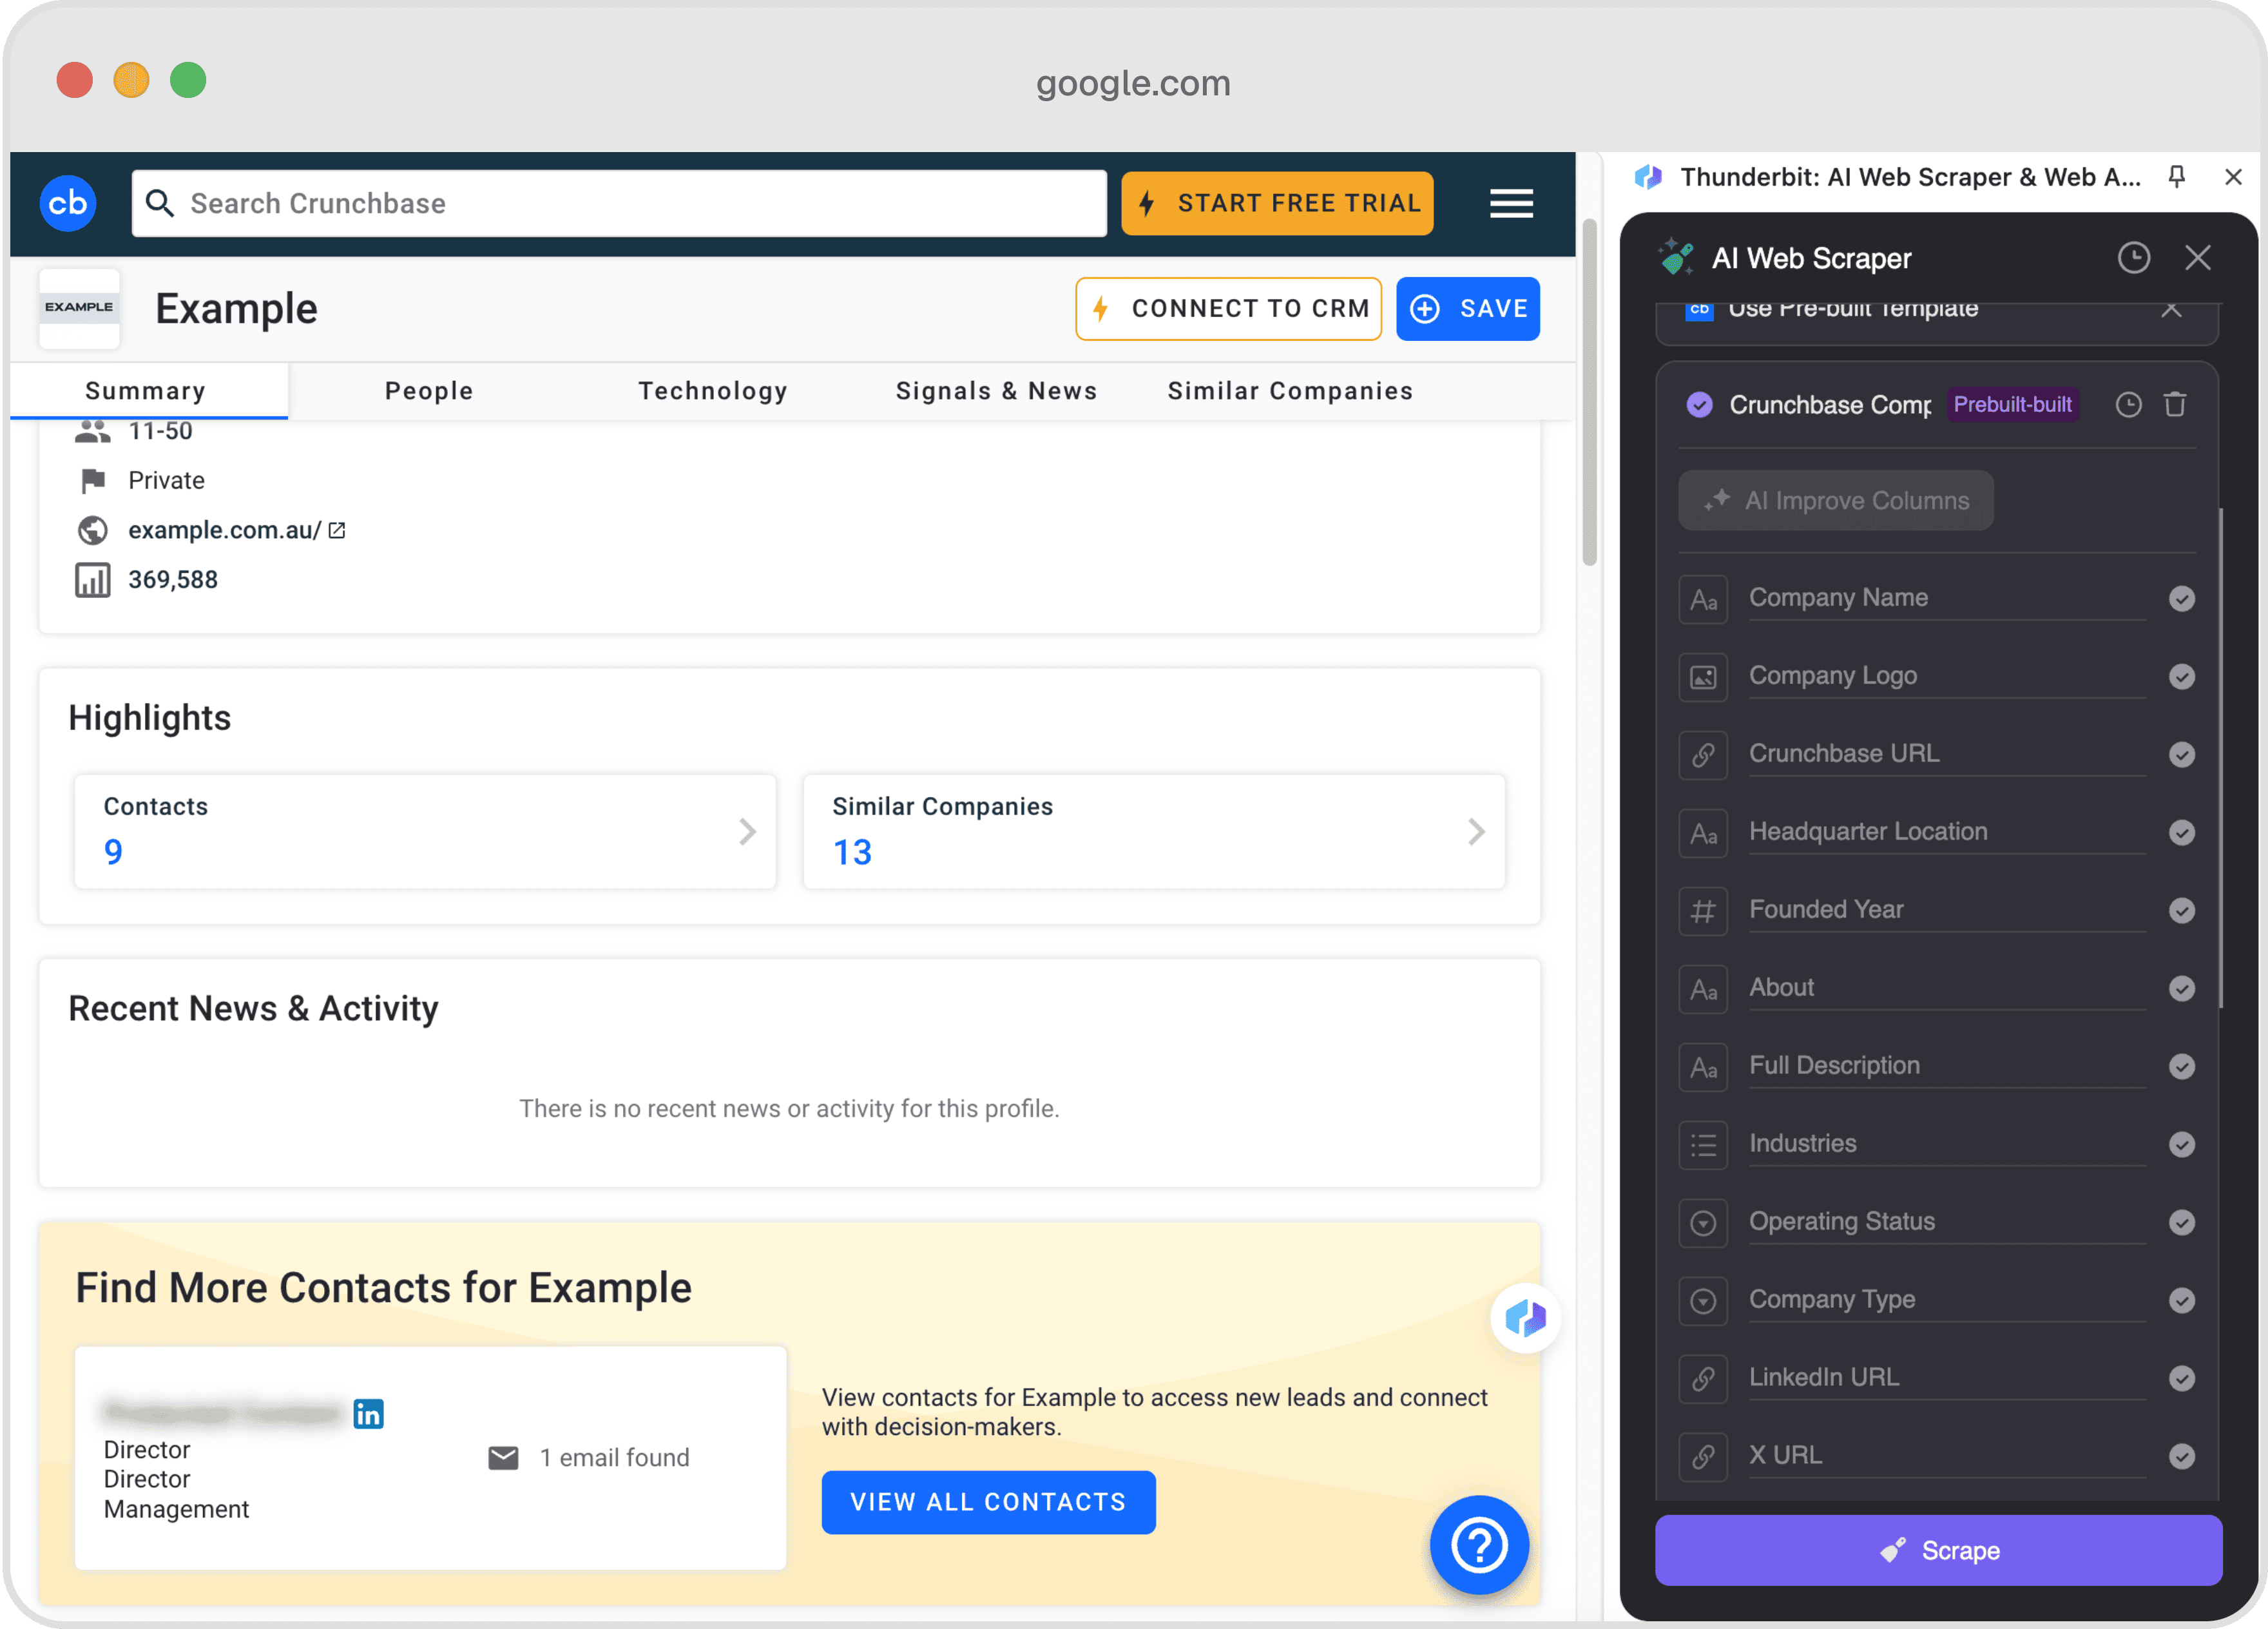This screenshot has height=1629, width=2268.
Task: Click the Scrape button
Action: tap(1937, 1552)
